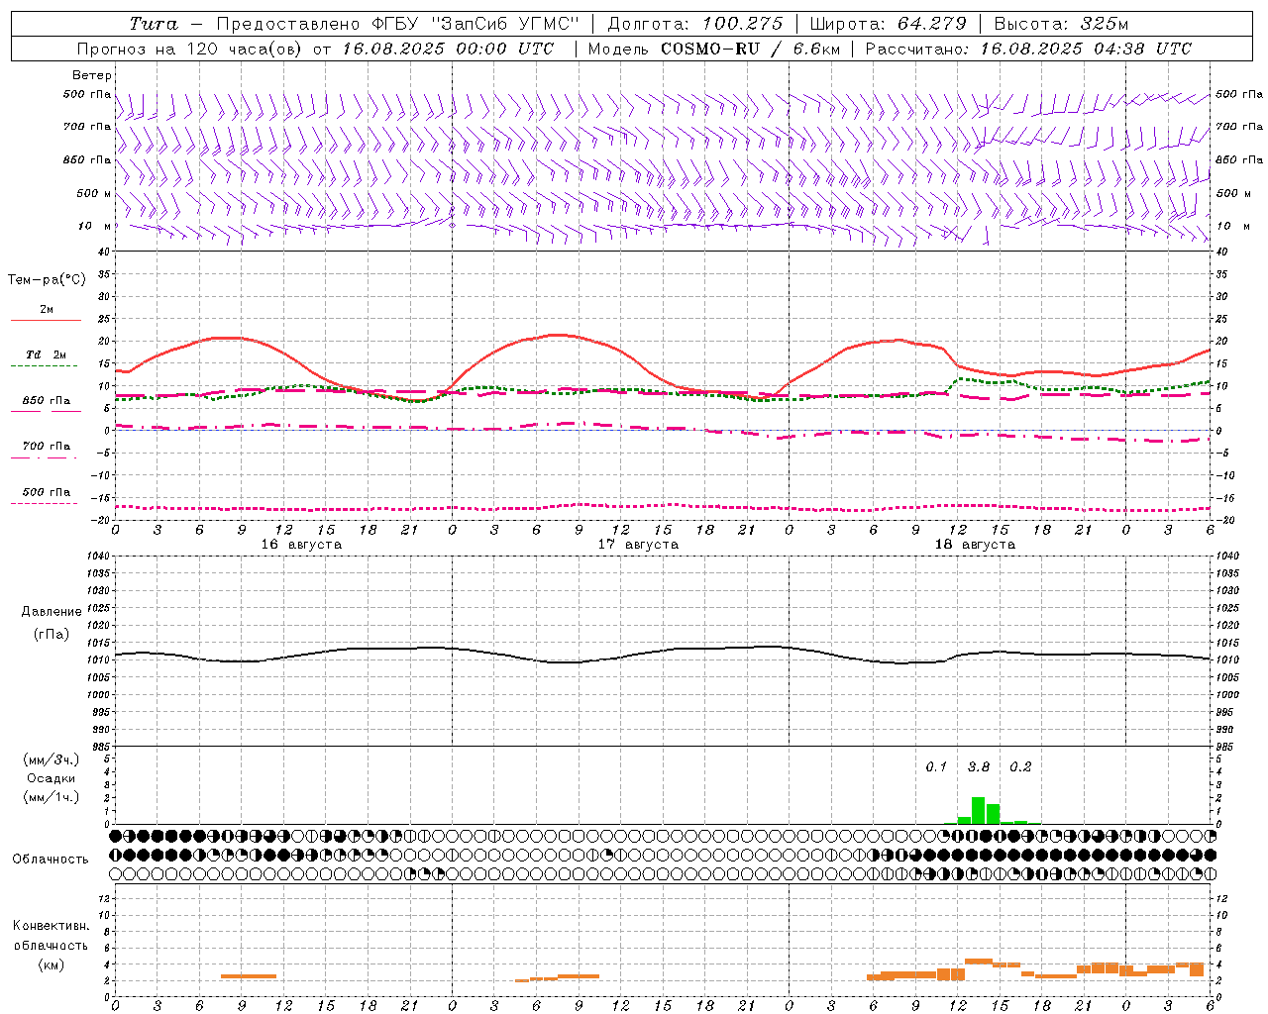Click the "10 м" wind level label at left
1268x1014 pixels.
[x=95, y=226]
